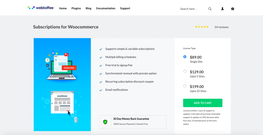The image size is (263, 135).
Task: Open the Plugins menu item
Action: (x=76, y=8)
